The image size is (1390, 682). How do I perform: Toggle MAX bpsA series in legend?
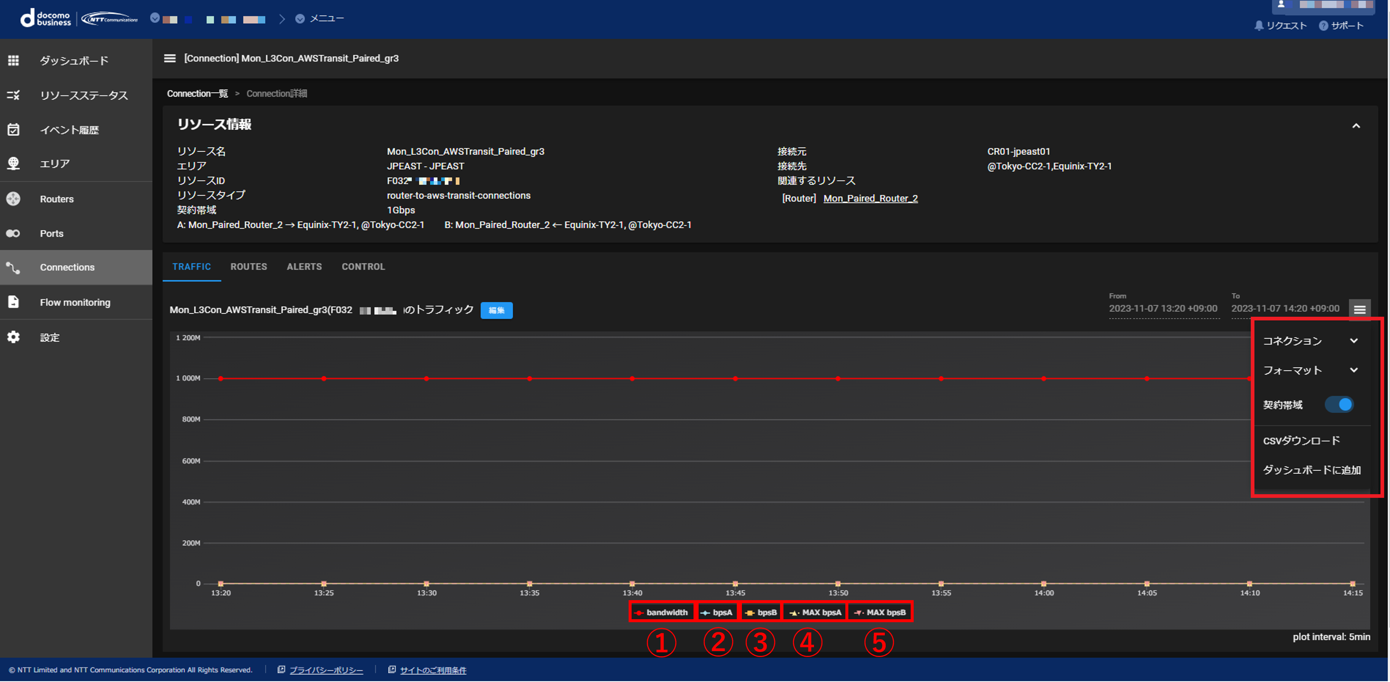[815, 612]
